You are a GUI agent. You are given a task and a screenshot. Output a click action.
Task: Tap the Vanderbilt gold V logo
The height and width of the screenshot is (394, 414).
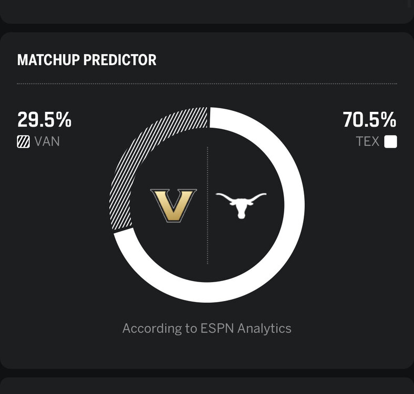click(173, 205)
